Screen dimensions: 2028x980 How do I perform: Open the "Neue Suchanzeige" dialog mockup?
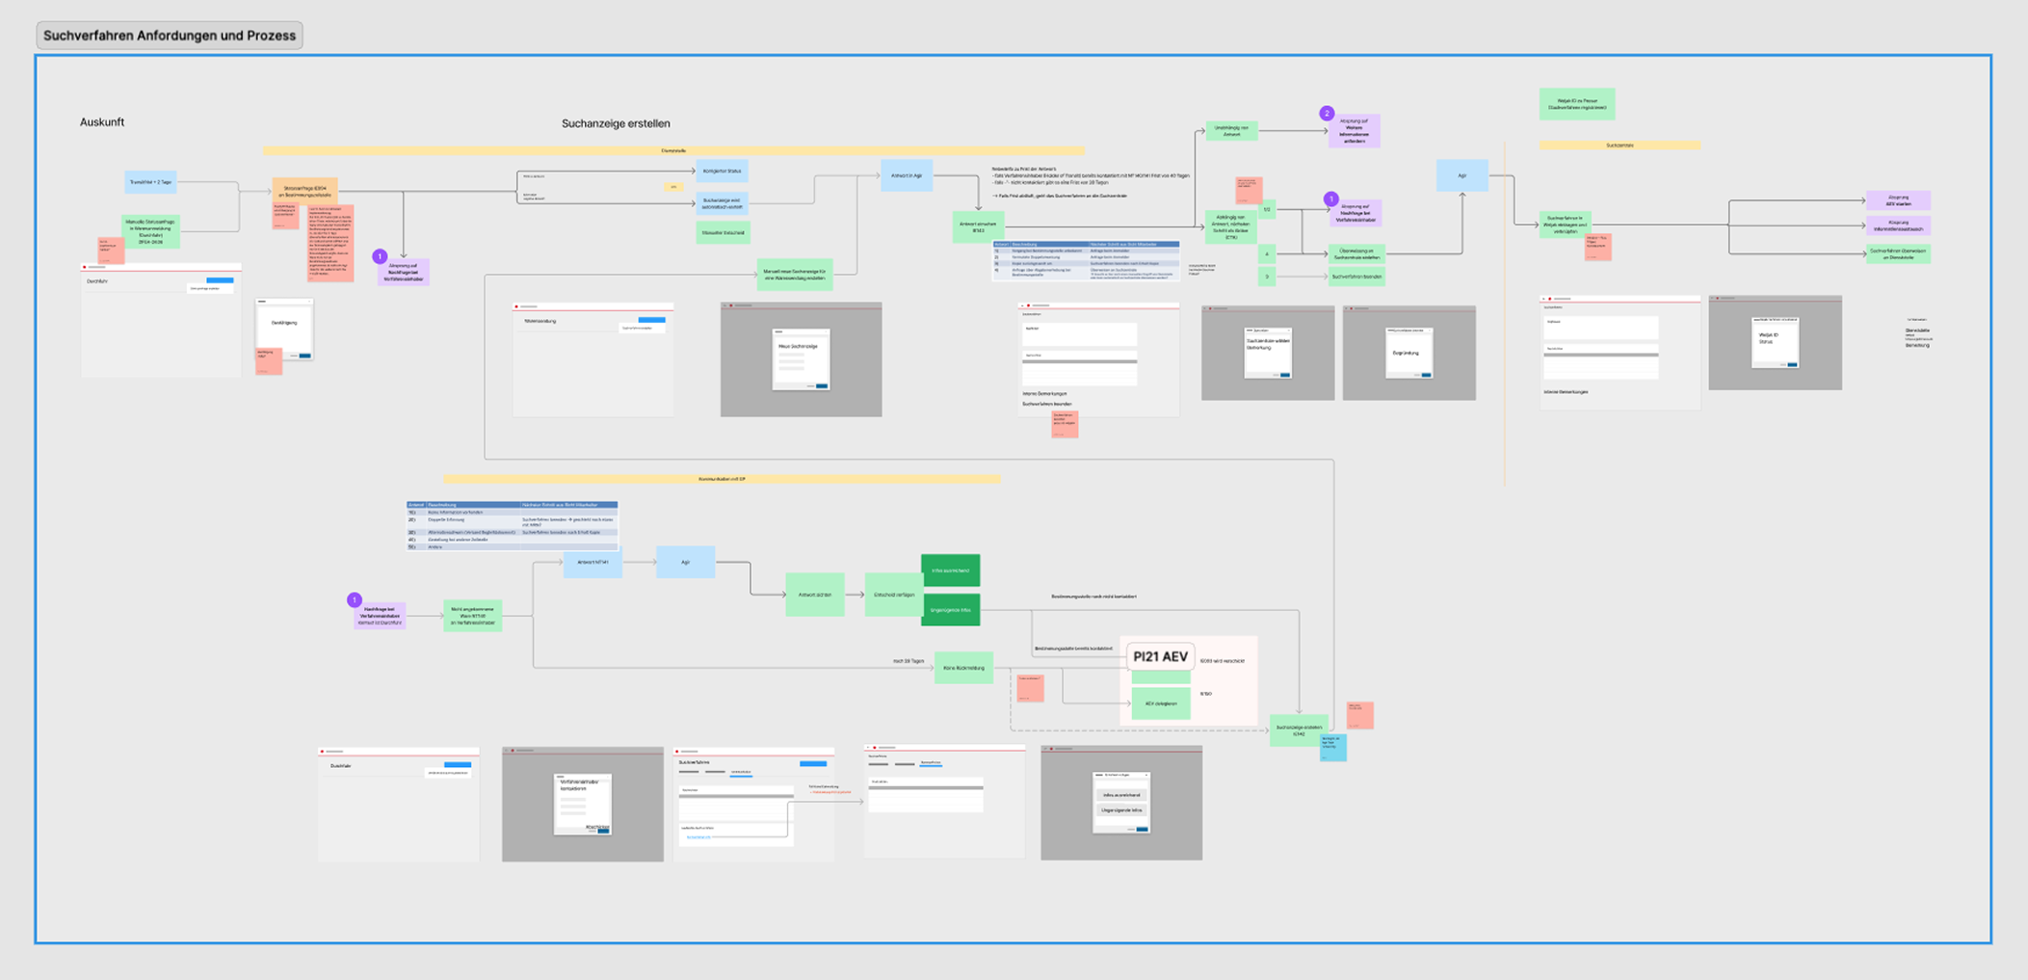(x=801, y=359)
